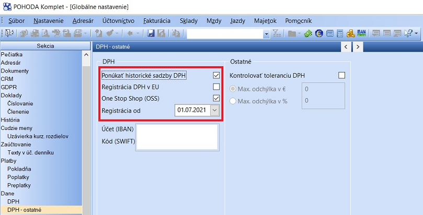Open the Účtovníctvo menu
Image resolution: width=423 pixels, height=215 pixels.
pos(119,21)
